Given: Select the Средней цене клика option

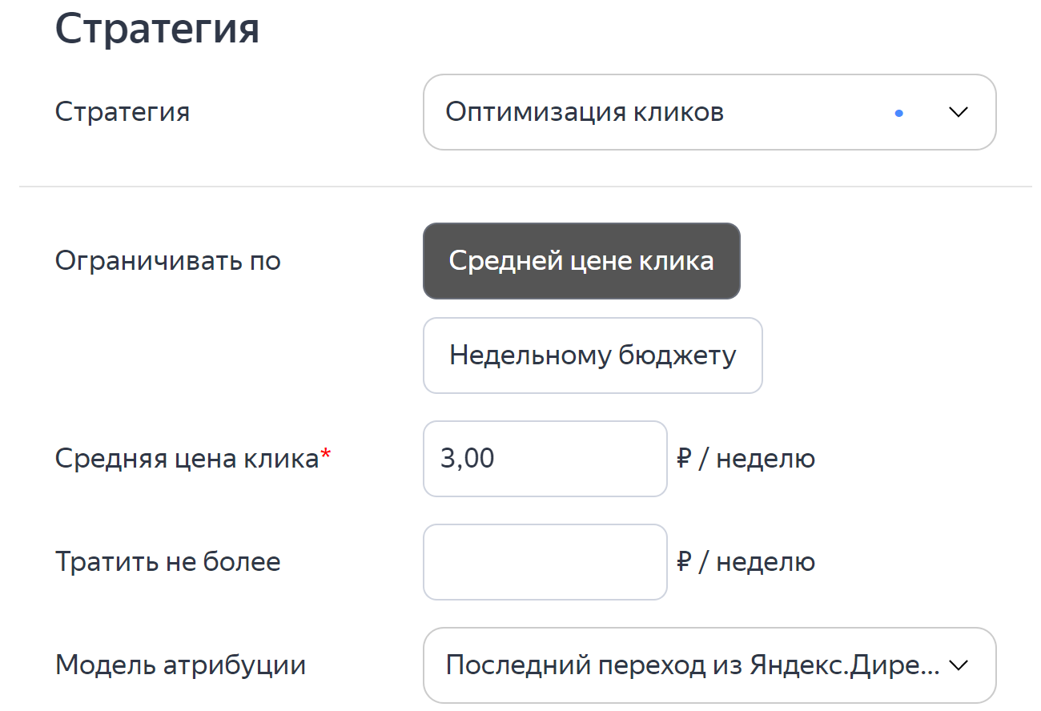Looking at the screenshot, I should (x=581, y=261).
